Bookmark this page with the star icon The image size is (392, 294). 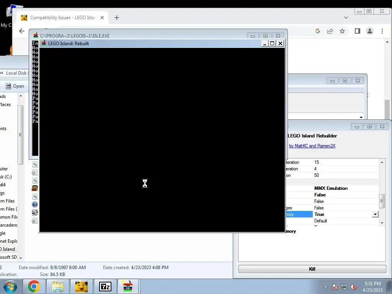pos(342,31)
